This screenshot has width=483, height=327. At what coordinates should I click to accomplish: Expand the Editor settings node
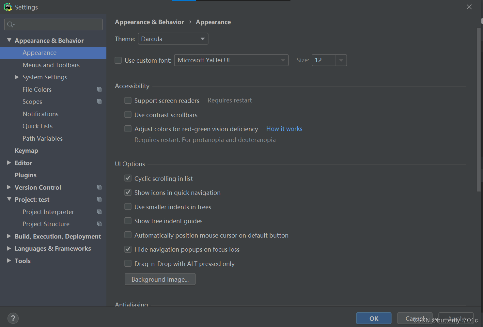(9, 163)
